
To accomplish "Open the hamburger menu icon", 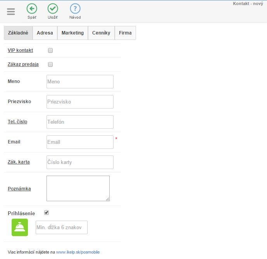I will 11,11.
